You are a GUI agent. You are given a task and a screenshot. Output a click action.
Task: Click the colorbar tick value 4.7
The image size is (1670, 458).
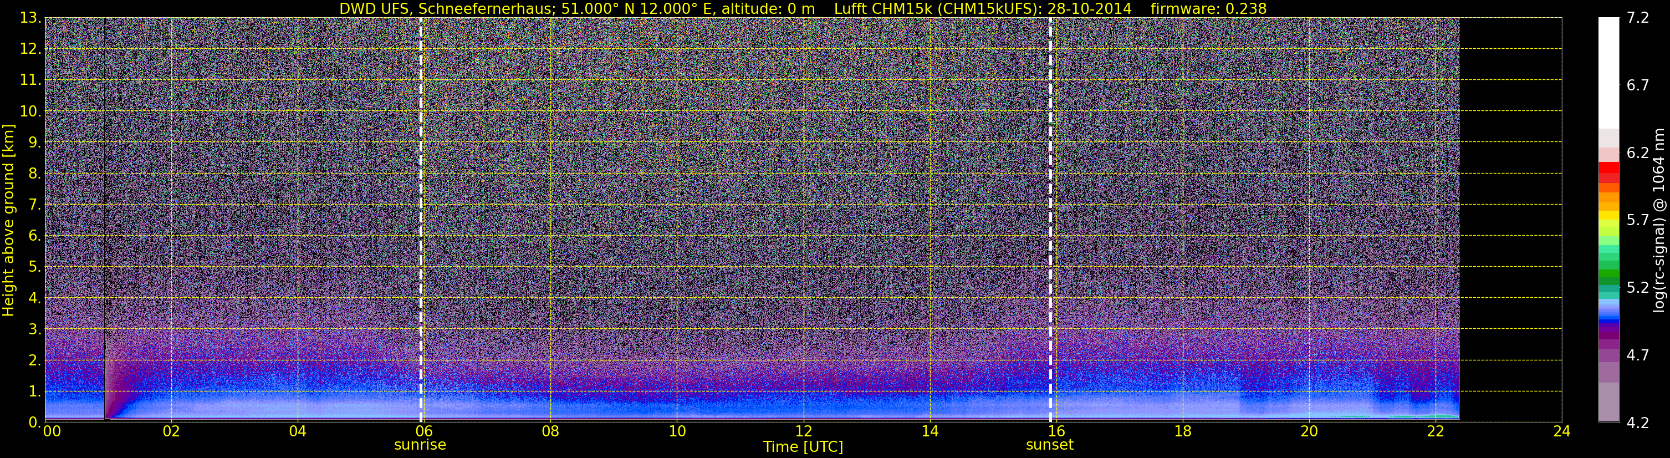(x=1638, y=355)
